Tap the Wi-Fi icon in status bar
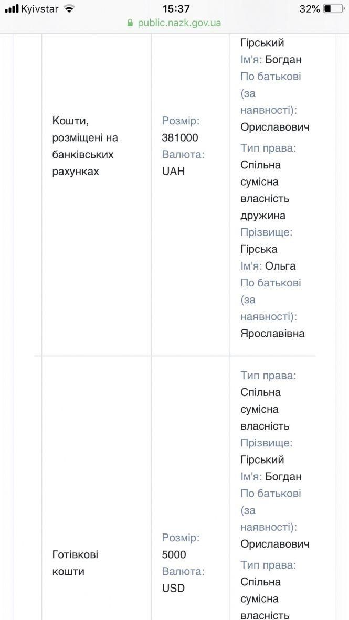Viewport: 349px width, 620px height. click(x=69, y=9)
